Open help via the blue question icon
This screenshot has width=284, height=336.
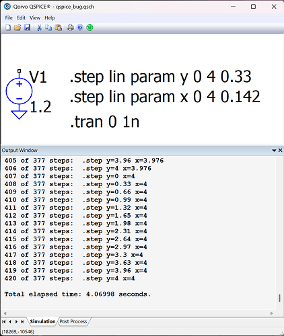[80, 28]
